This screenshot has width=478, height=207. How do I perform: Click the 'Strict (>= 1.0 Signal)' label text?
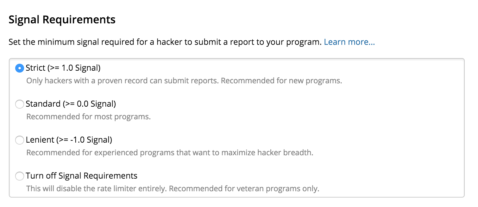63,68
